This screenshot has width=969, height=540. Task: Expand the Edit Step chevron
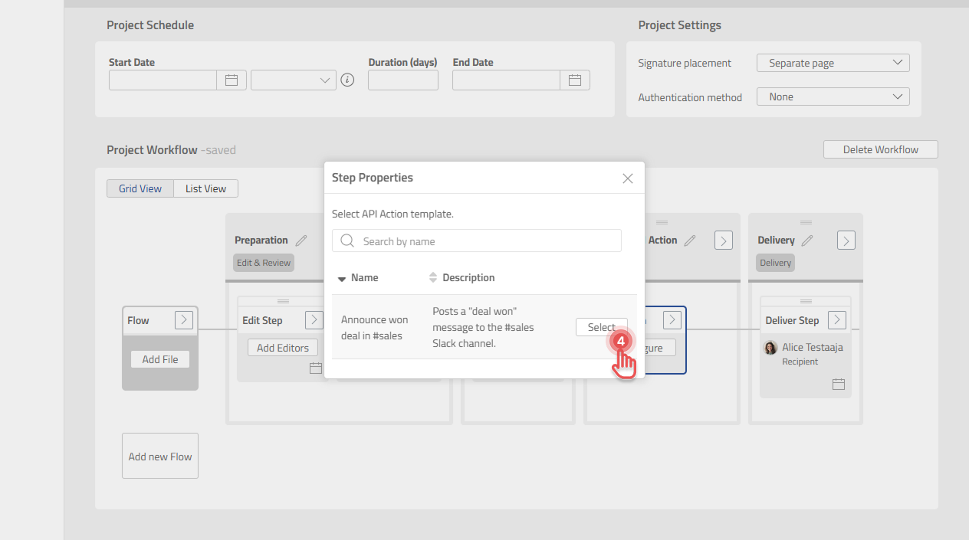tap(314, 320)
